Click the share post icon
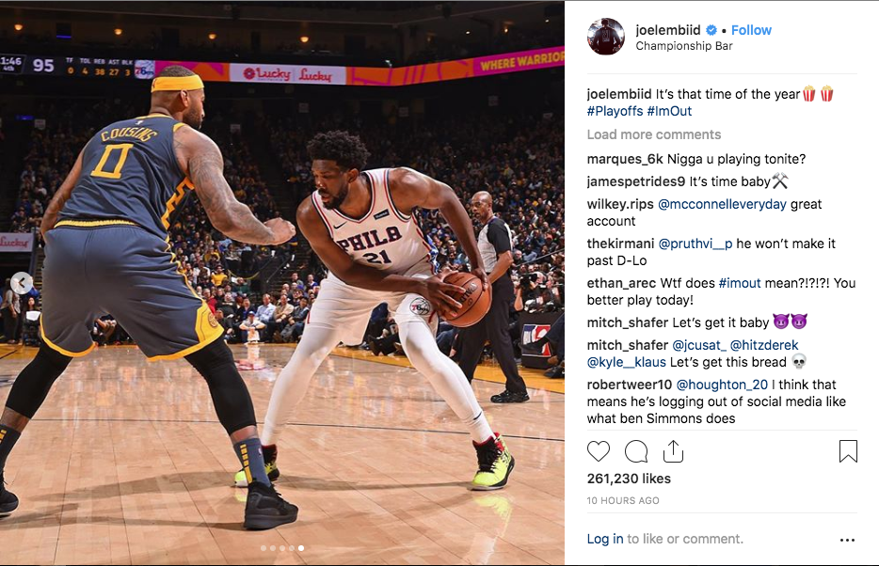Screen dimensions: 879x566 coord(673,451)
